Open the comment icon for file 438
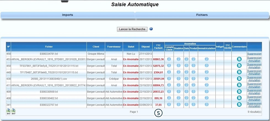This screenshot has width=270, height=121. tap(239, 79)
